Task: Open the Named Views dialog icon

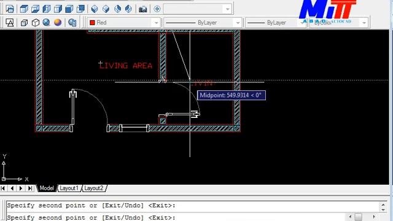Action: coord(10,9)
